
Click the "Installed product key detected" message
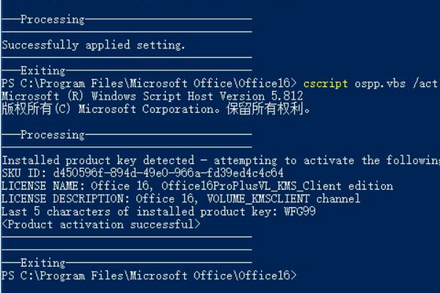coord(99,160)
